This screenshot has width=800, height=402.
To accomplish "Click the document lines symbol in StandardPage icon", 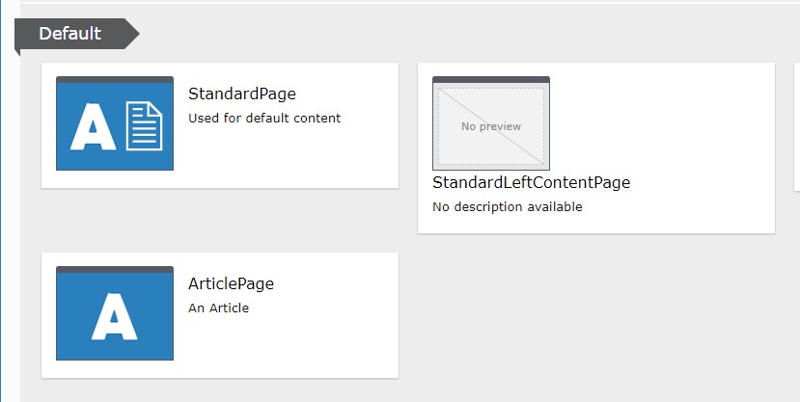I will pos(145,126).
